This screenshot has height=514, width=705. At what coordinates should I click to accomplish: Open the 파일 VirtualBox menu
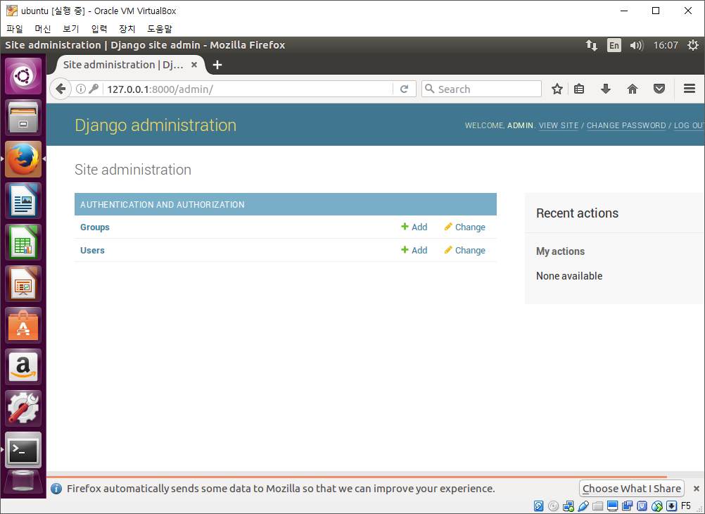[14, 29]
